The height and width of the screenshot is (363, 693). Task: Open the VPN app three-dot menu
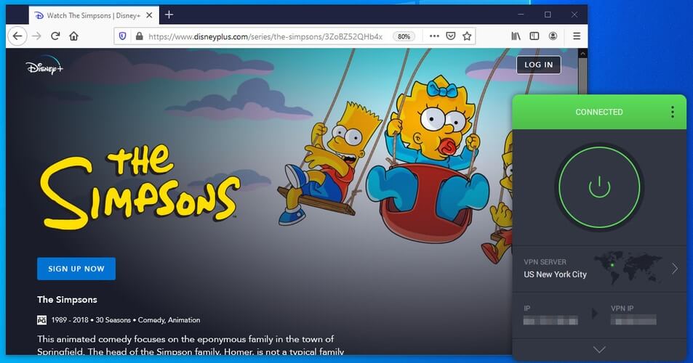[x=672, y=112]
